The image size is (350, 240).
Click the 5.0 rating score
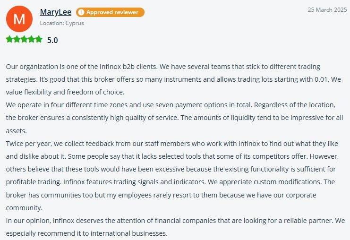(x=52, y=40)
